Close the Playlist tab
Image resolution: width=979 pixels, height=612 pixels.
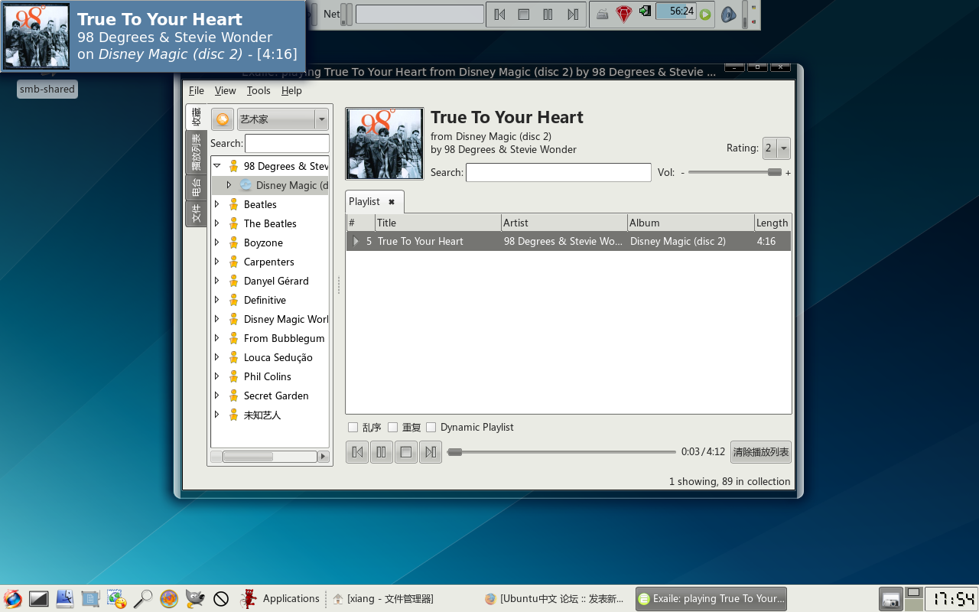click(392, 202)
